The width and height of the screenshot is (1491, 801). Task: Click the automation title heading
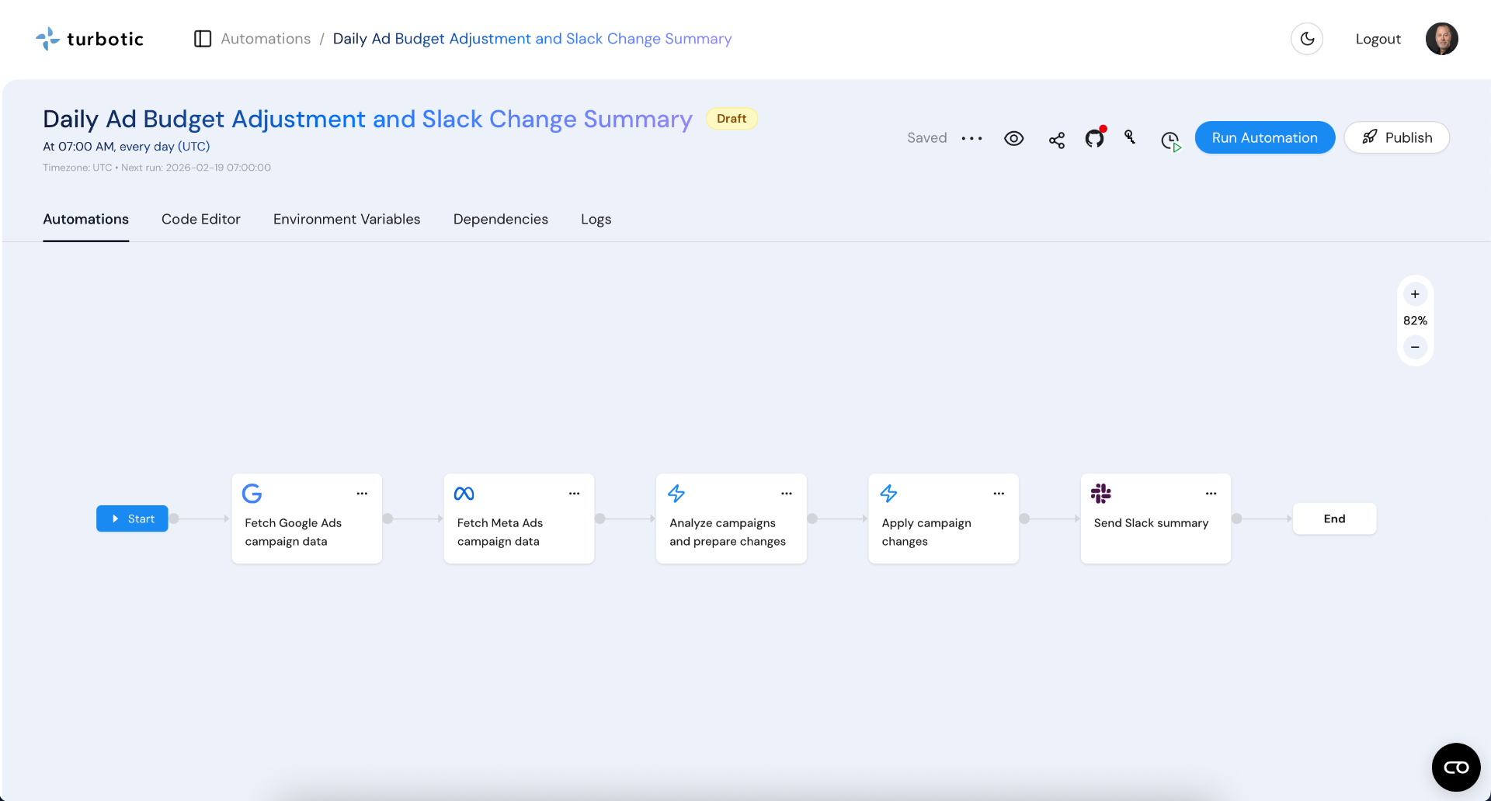tap(367, 119)
